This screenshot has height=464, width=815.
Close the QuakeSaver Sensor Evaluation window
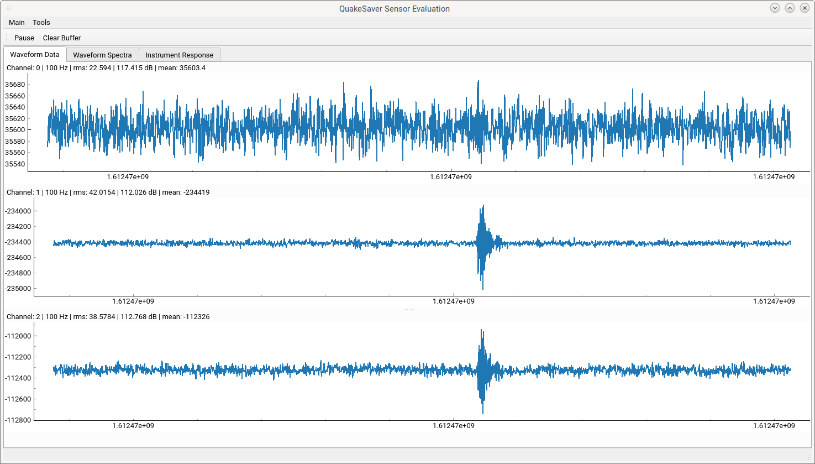coord(805,8)
